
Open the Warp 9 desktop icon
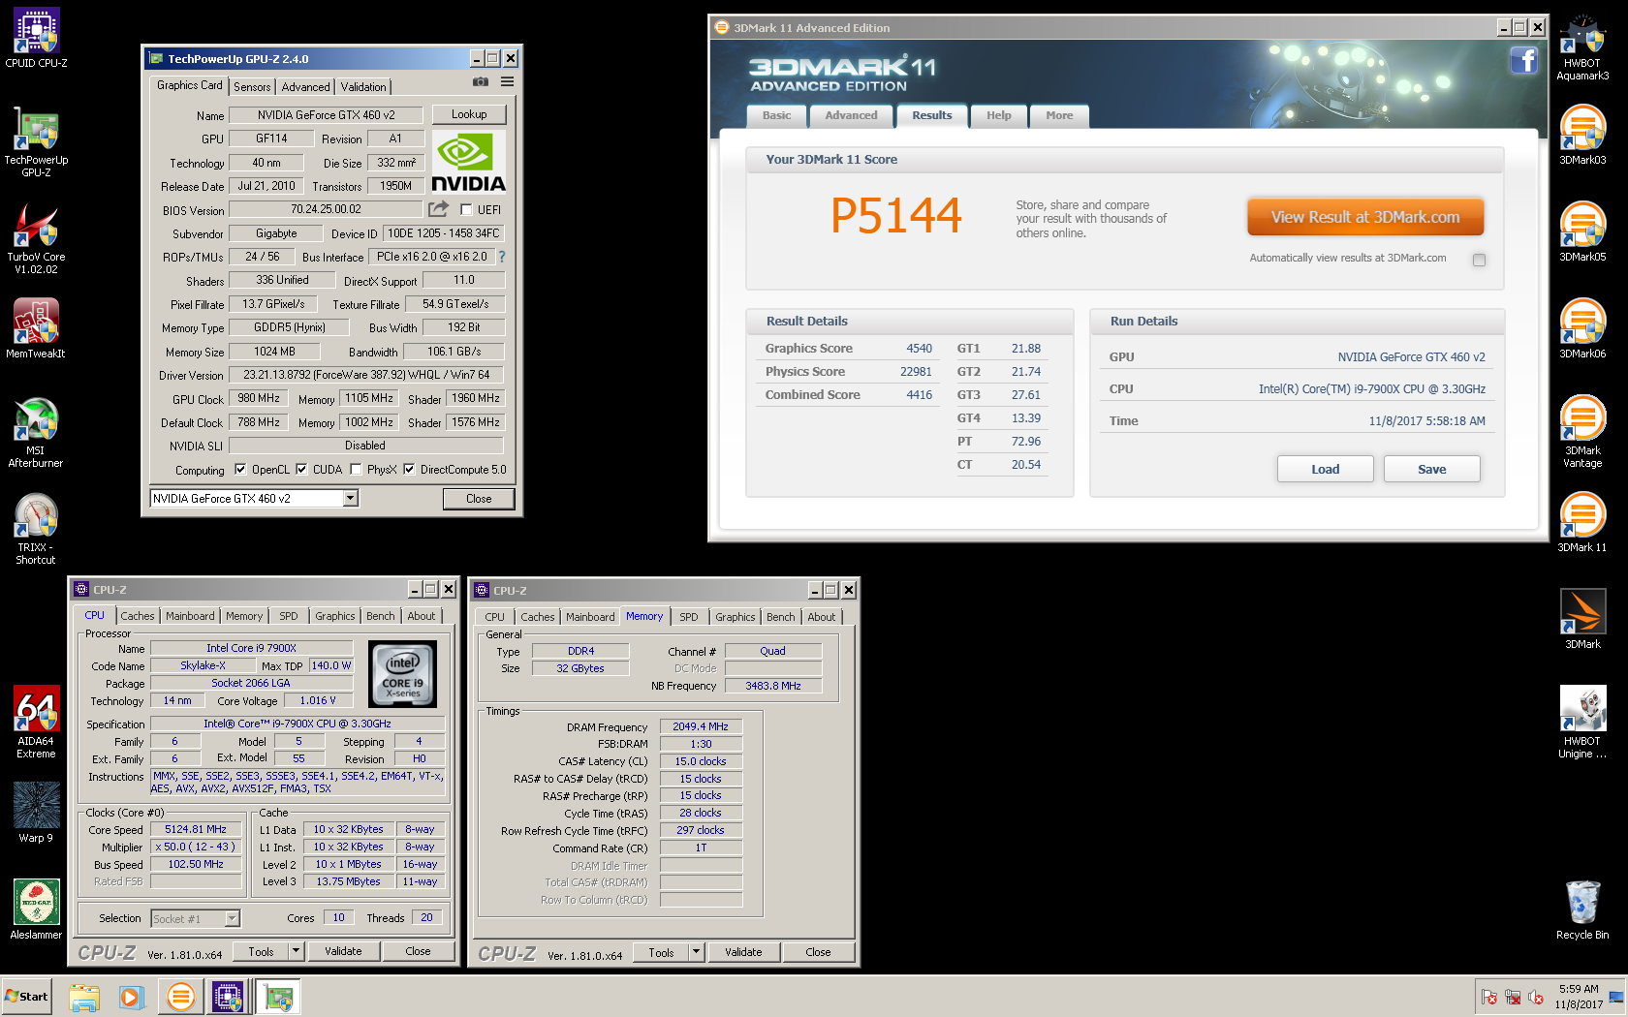click(36, 814)
